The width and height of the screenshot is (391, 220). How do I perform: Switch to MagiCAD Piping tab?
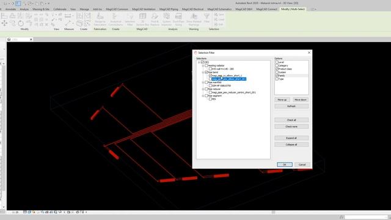(169, 9)
